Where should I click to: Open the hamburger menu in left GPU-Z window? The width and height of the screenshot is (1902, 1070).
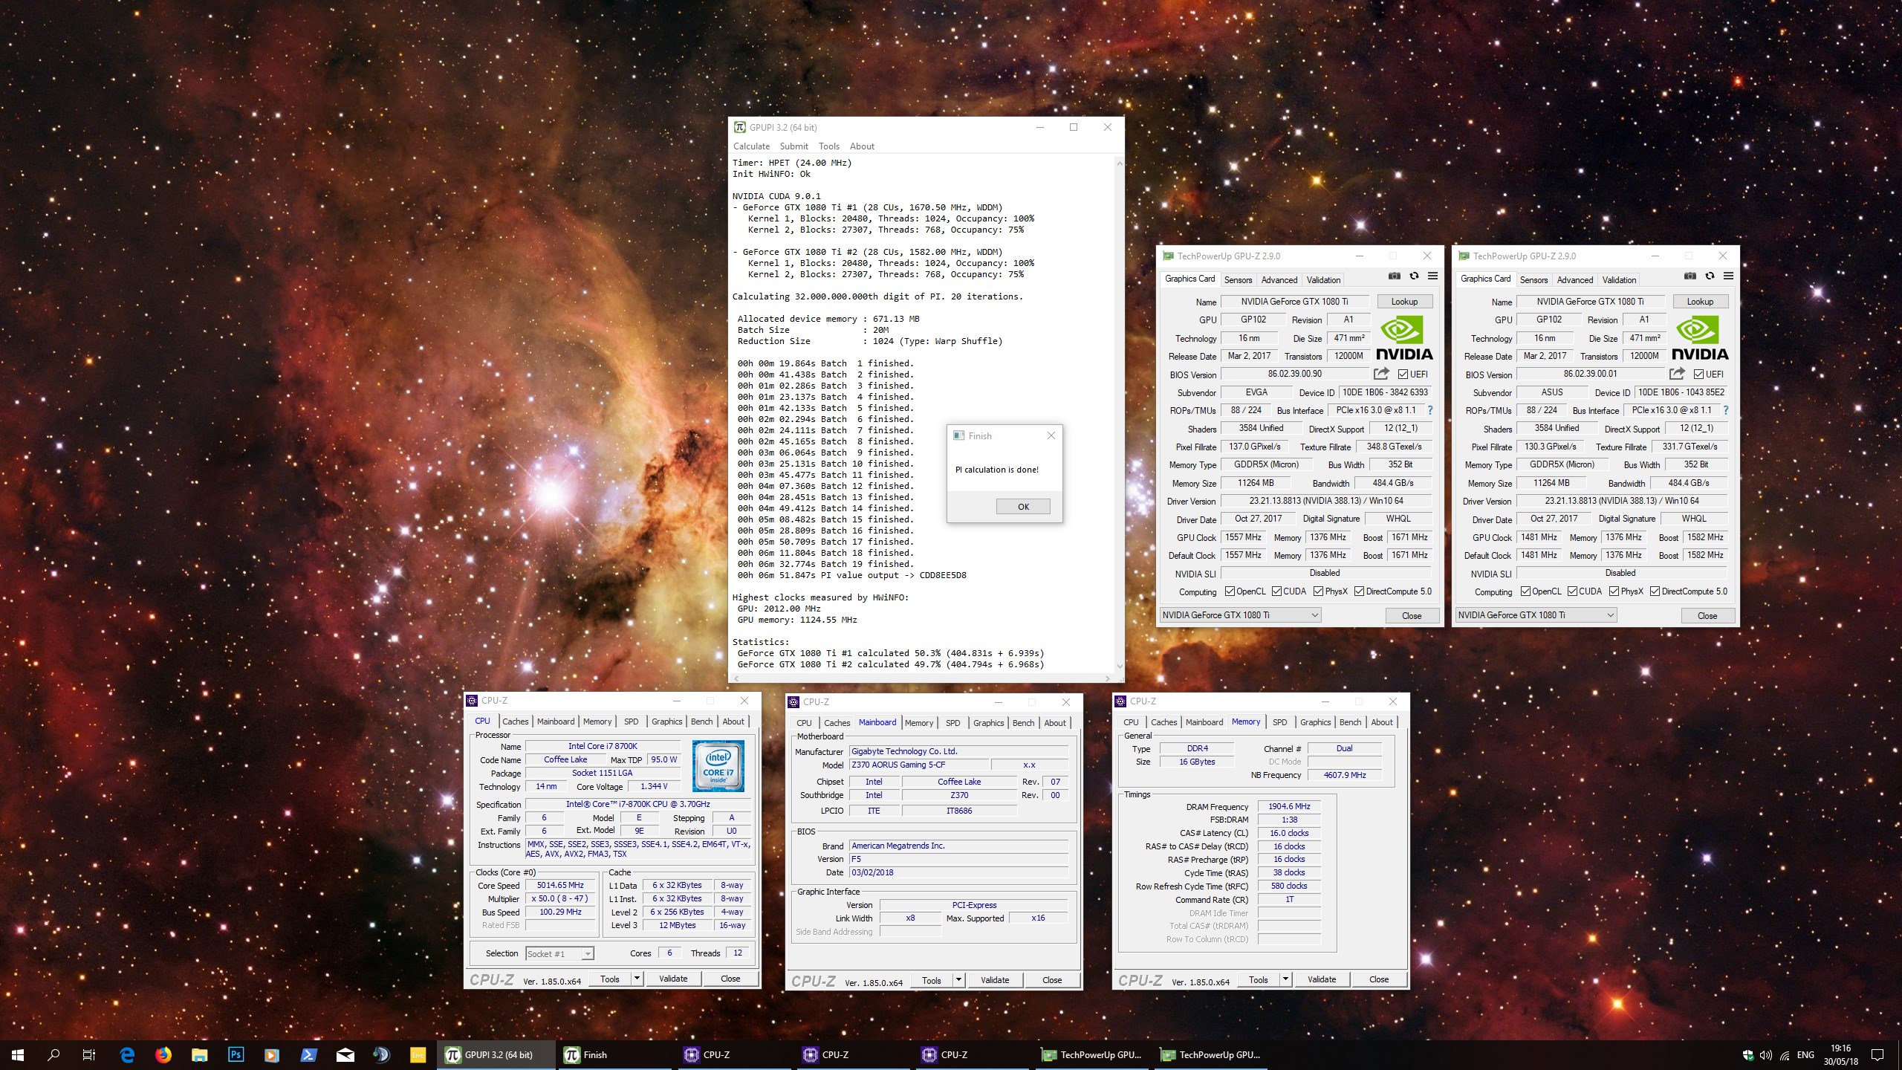[x=1432, y=276]
